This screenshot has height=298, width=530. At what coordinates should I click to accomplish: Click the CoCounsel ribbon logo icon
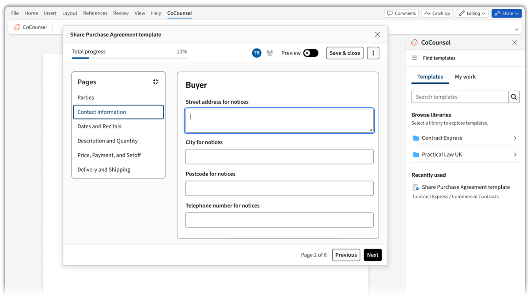17,27
